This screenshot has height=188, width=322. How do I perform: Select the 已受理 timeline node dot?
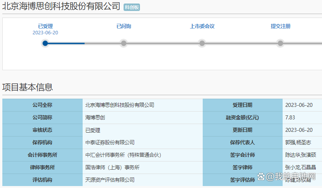pyautogui.click(x=45, y=43)
